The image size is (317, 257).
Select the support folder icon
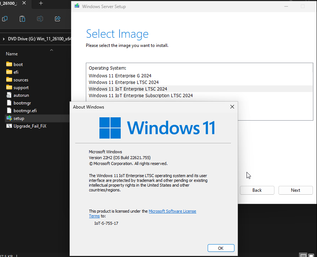9,87
